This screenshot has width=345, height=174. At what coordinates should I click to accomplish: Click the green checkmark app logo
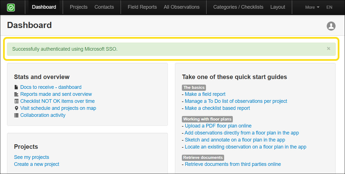coord(11,7)
